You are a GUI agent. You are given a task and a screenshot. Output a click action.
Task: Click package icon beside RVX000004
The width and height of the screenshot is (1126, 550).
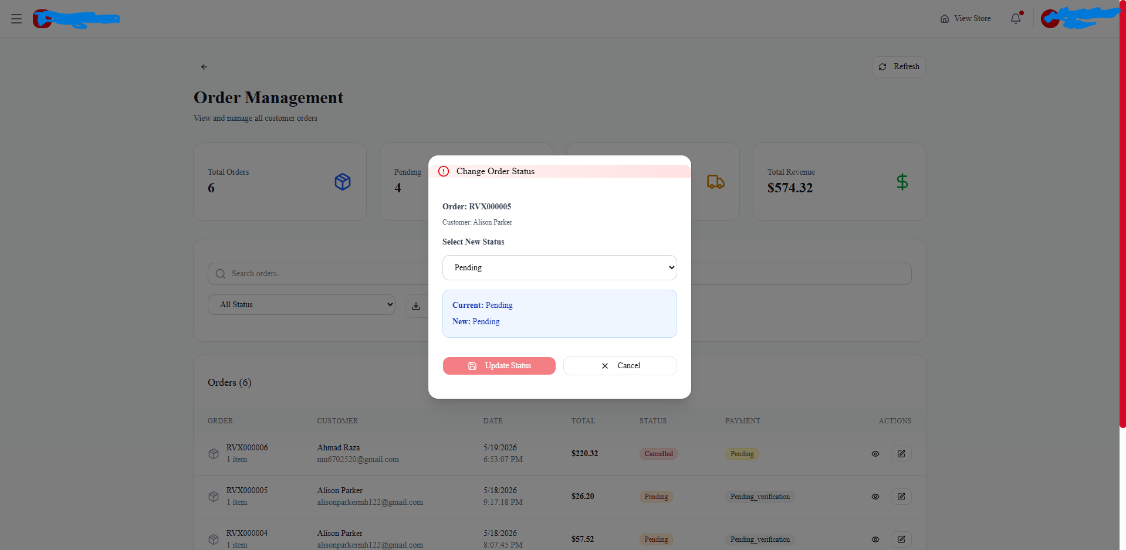coord(214,539)
